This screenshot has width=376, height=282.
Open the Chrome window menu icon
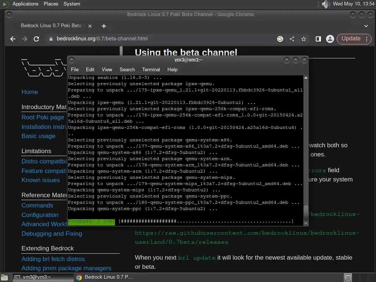pyautogui.click(x=9, y=15)
